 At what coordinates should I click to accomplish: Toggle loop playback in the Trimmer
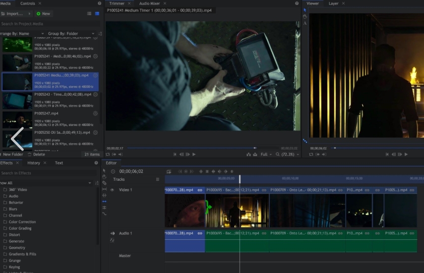pyautogui.click(x=108, y=155)
